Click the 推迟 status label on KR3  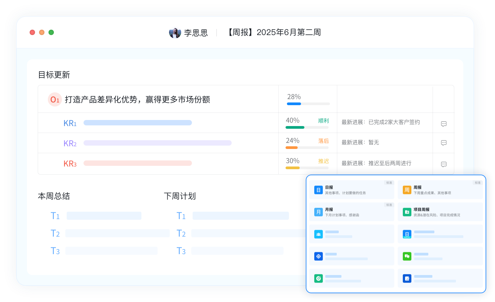323,161
